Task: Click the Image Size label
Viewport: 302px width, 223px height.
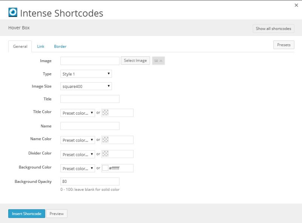Action: pyautogui.click(x=42, y=86)
